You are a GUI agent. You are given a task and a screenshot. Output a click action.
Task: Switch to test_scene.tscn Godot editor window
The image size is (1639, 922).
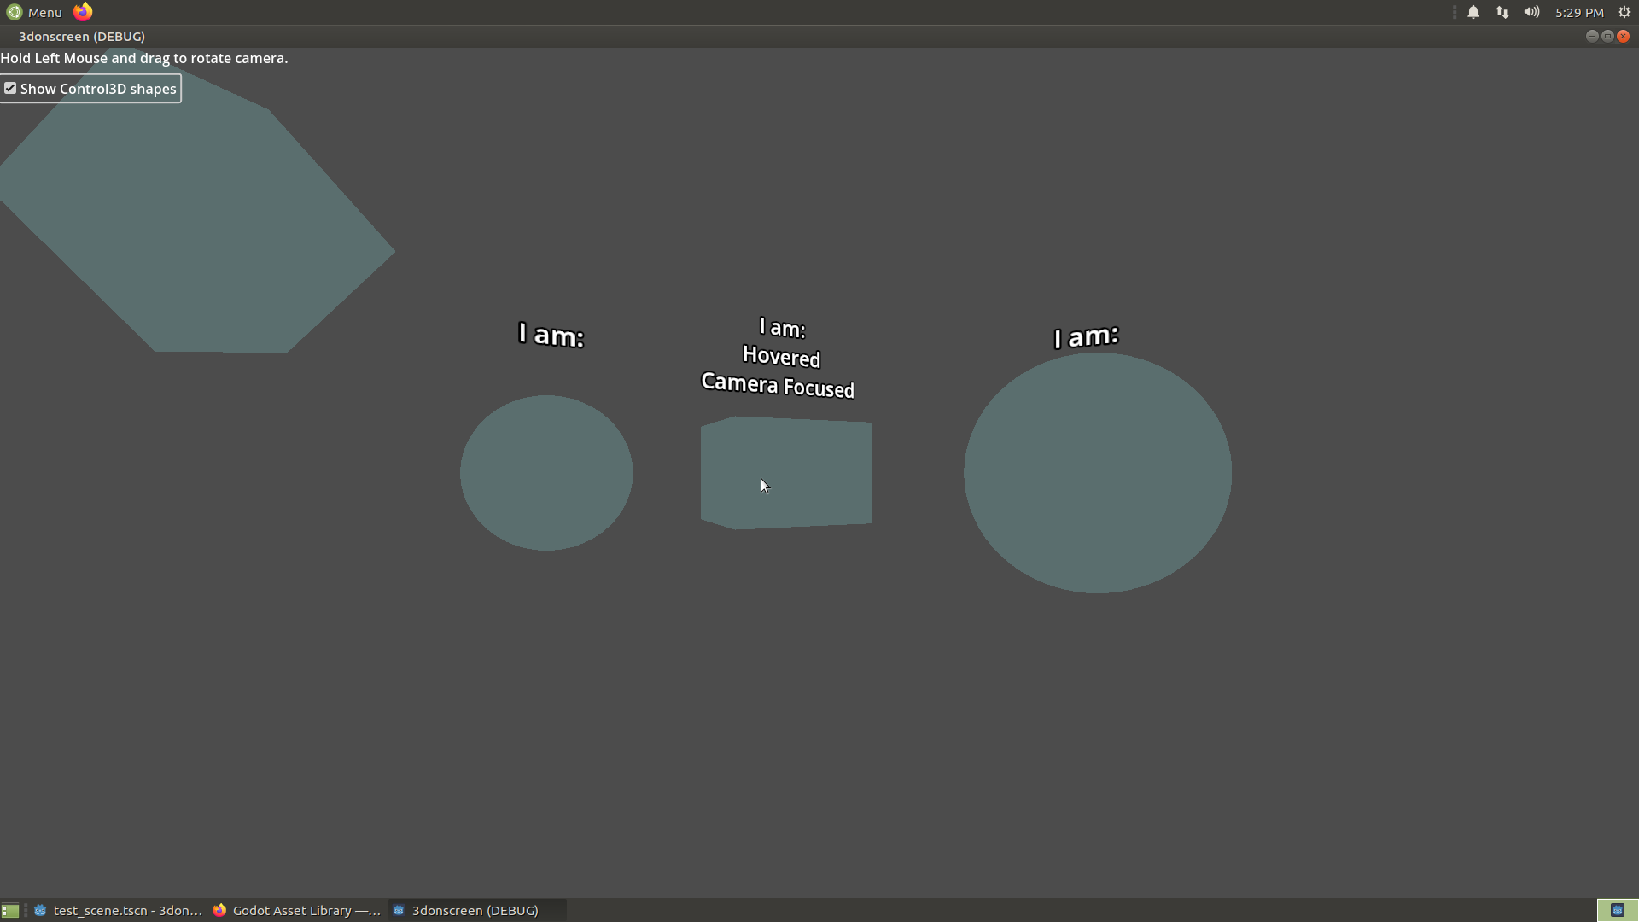click(x=118, y=911)
